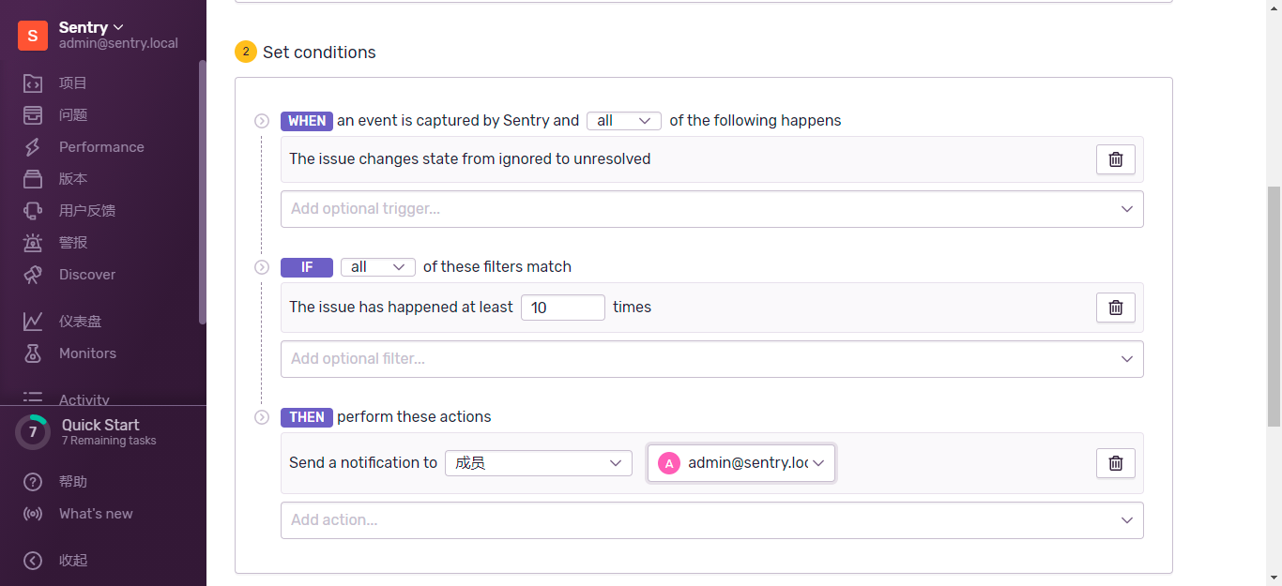The width and height of the screenshot is (1282, 586).
Task: Click the Performance lightning icon
Action: (33, 147)
